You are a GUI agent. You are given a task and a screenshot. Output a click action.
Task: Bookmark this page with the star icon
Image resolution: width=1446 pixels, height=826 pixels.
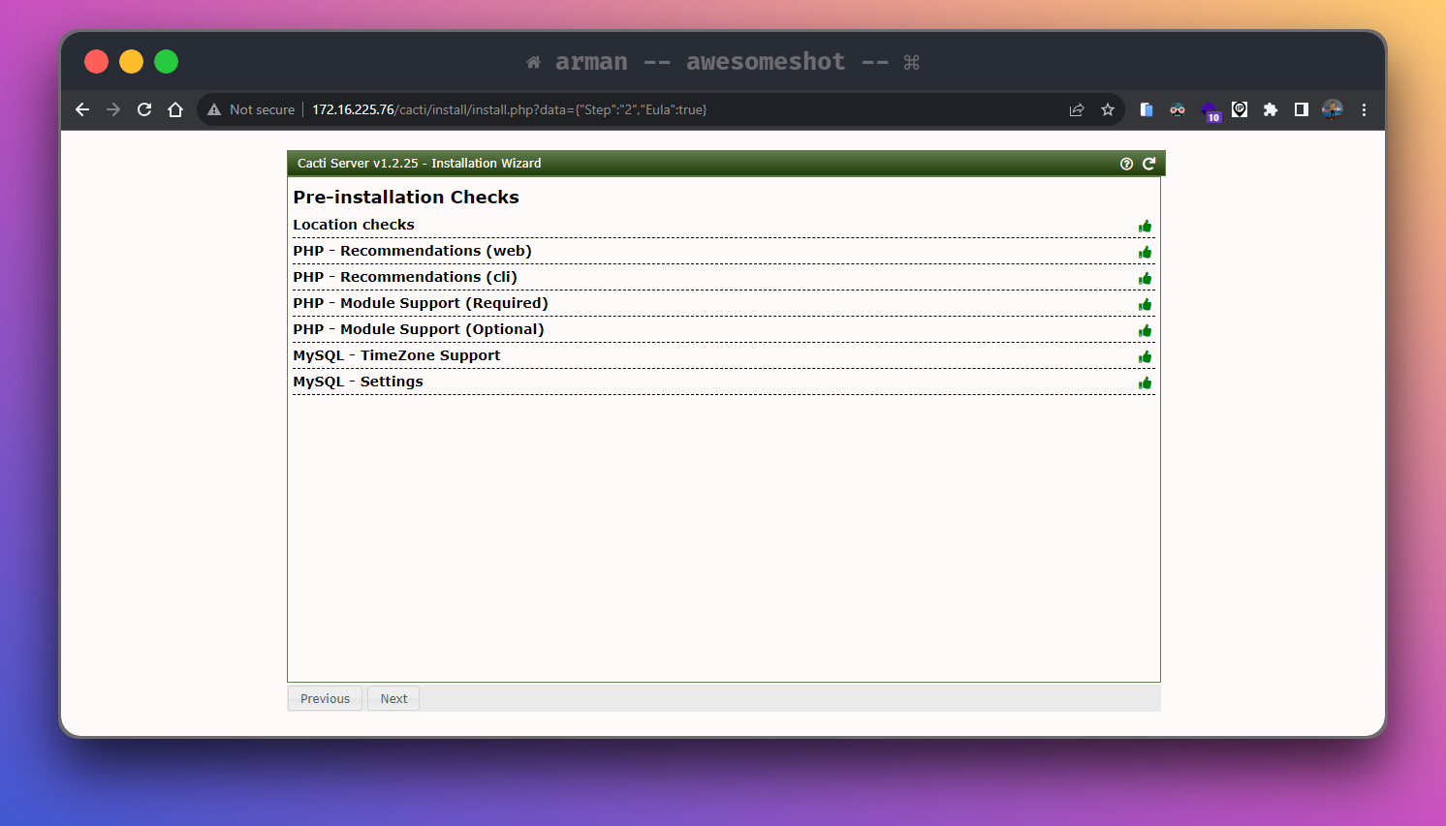pos(1108,110)
